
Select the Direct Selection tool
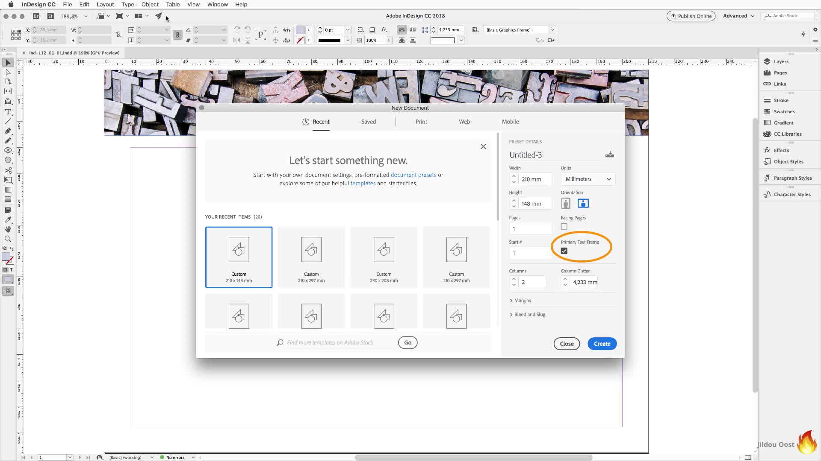tap(8, 72)
